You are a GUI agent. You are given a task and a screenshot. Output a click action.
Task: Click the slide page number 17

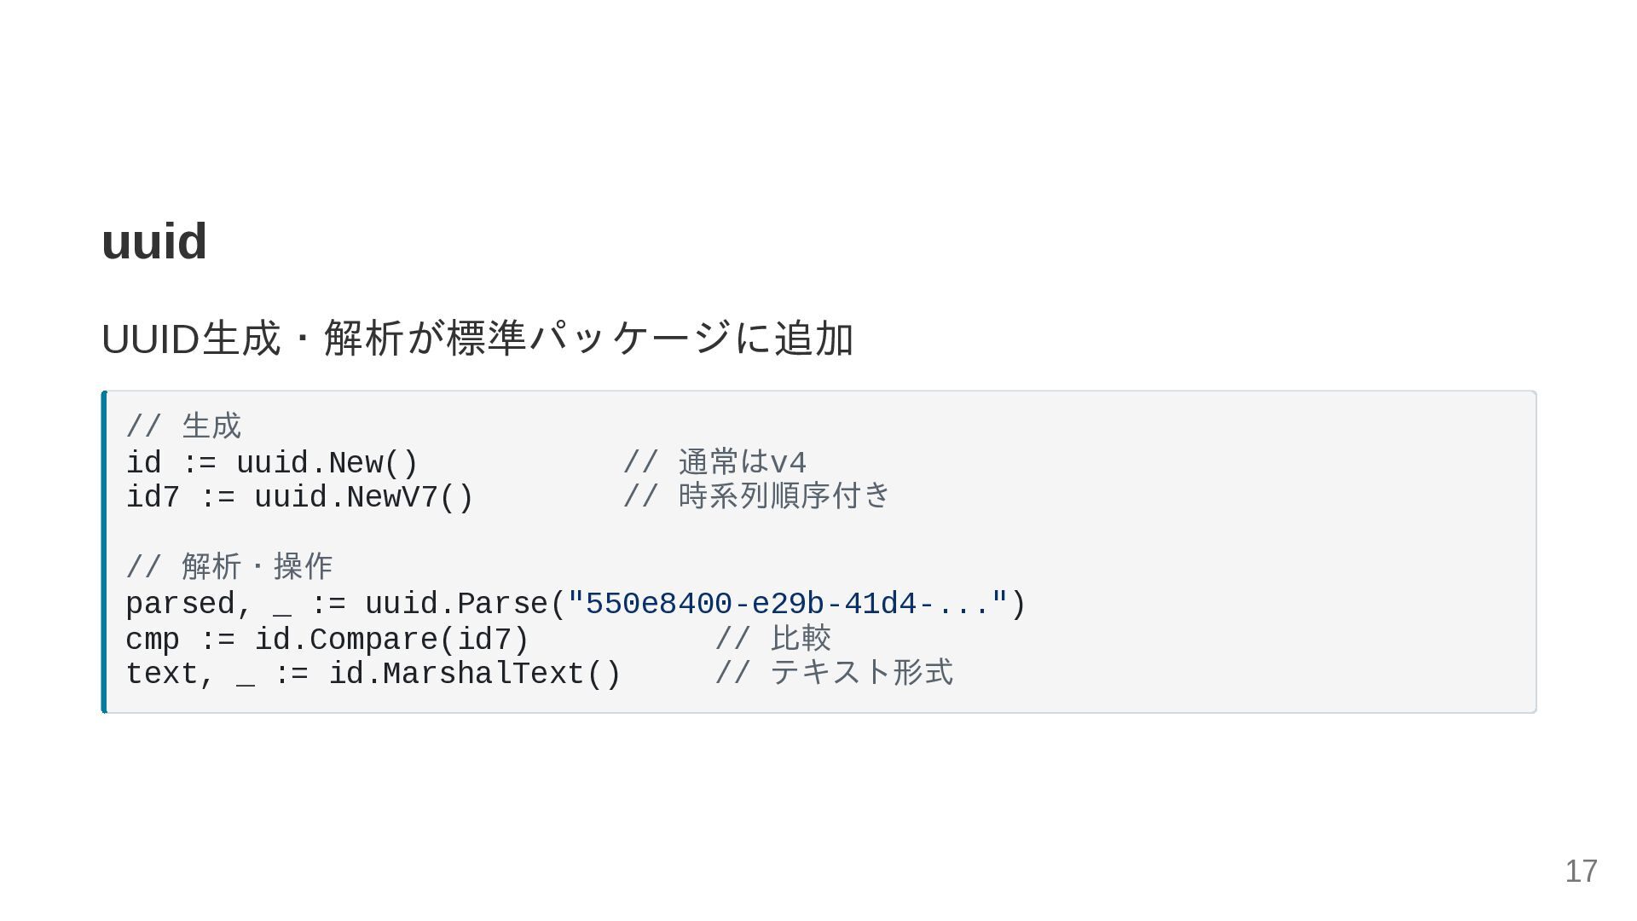1581,872
